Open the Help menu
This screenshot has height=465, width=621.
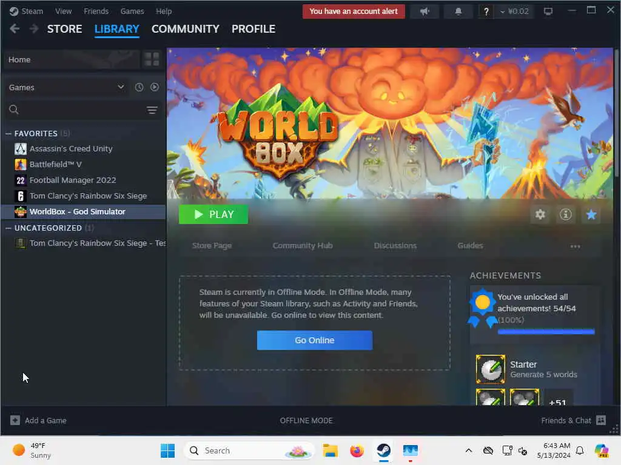[x=164, y=11]
